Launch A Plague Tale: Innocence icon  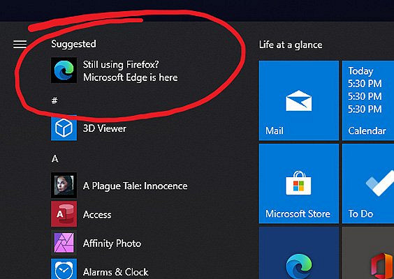[x=64, y=185]
